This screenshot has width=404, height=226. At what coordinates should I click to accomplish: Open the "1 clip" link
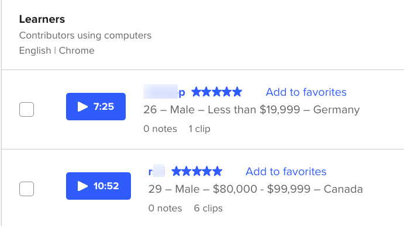point(199,128)
